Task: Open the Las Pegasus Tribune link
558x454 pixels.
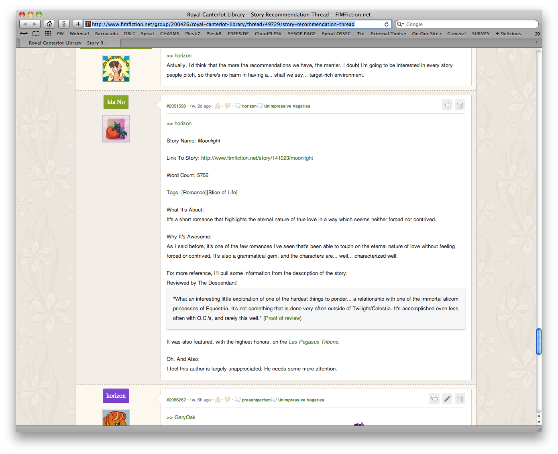Action: (x=314, y=342)
